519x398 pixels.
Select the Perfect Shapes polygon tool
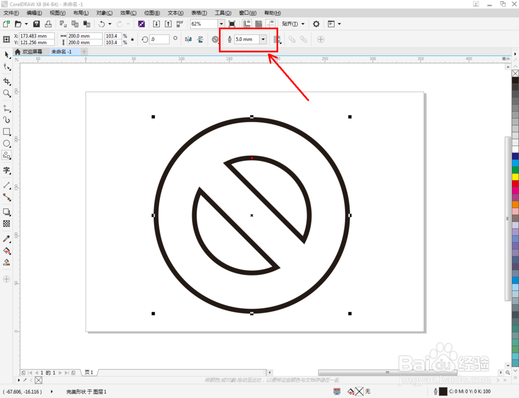point(7,155)
